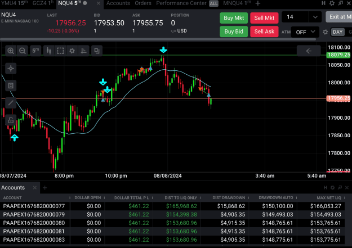Open the candlestick chart style icon
This screenshot has width=352, height=248.
coord(48,51)
